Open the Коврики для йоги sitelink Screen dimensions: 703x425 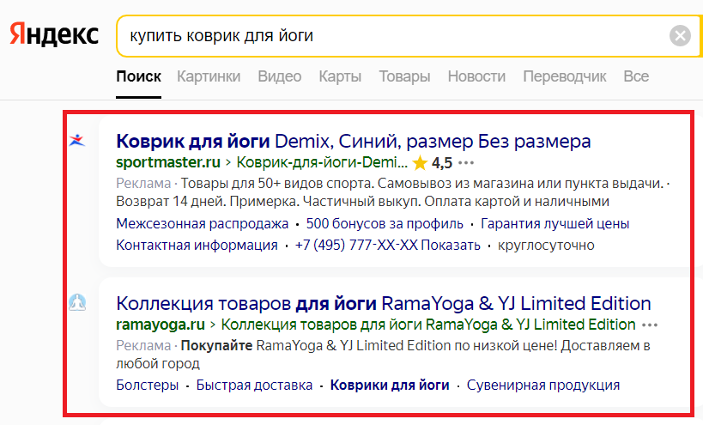pos(390,386)
